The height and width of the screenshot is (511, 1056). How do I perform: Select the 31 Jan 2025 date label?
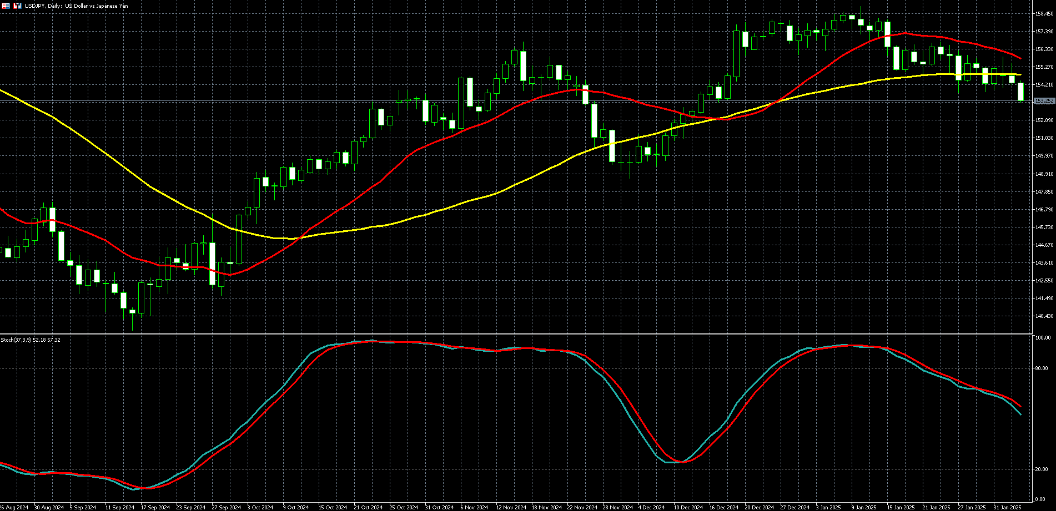(x=1007, y=507)
